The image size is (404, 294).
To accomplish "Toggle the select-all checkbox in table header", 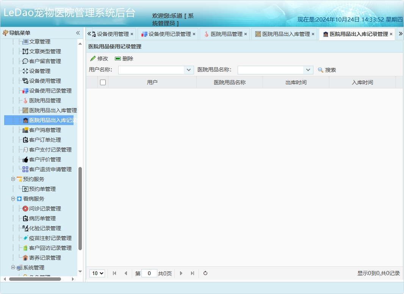I will (103, 82).
